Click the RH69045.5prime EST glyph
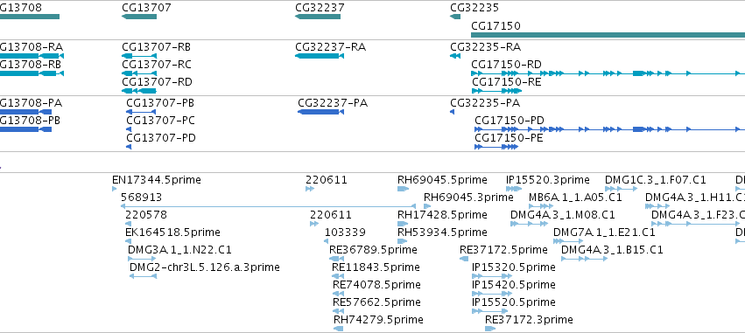 point(403,189)
